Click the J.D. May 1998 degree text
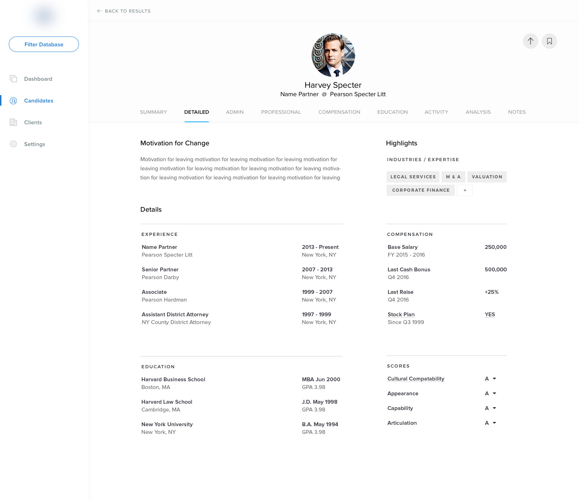This screenshot has width=579, height=502. point(320,402)
